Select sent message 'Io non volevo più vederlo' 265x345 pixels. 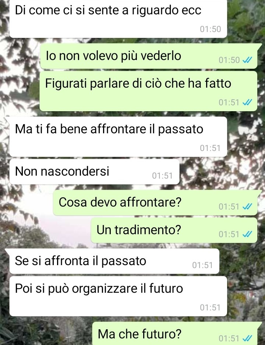pos(149,56)
